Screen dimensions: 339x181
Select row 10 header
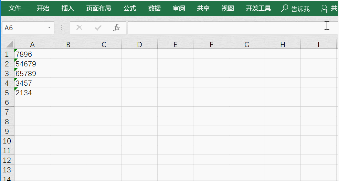[7, 141]
